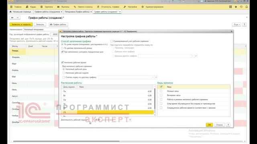Click week duration value field
Viewport: 257px width, 144px height.
point(97,120)
